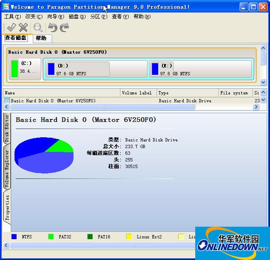Open the 查看(V) menu

click(x=120, y=17)
